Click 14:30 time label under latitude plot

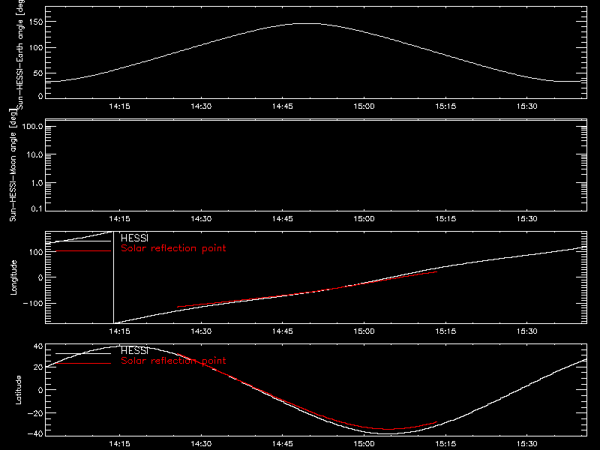[x=201, y=444]
